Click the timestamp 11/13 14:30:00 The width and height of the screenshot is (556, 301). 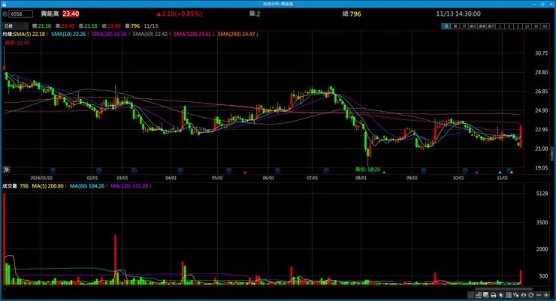(x=458, y=14)
